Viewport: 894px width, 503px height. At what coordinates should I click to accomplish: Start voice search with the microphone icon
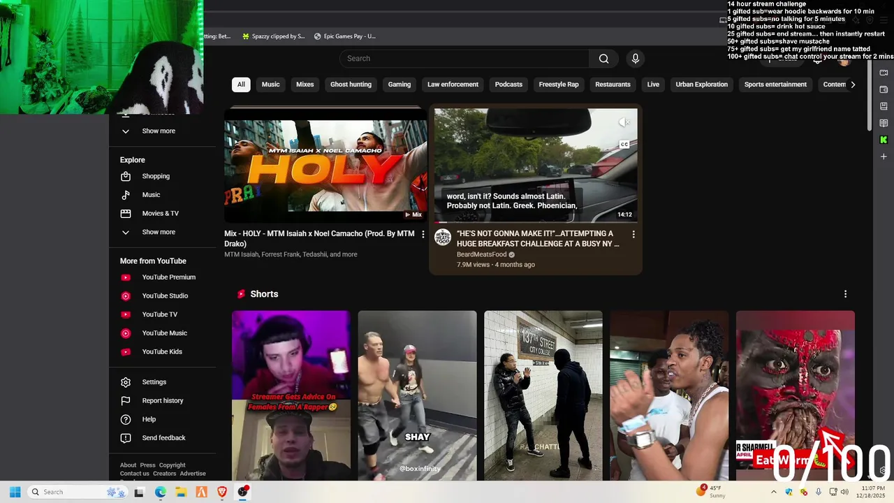[636, 59]
